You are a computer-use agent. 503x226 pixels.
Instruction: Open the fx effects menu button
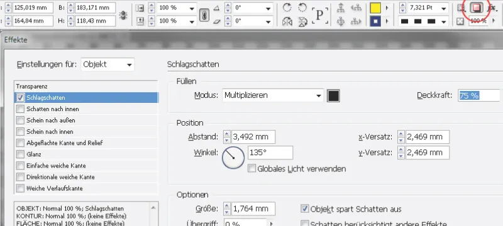tap(492, 8)
